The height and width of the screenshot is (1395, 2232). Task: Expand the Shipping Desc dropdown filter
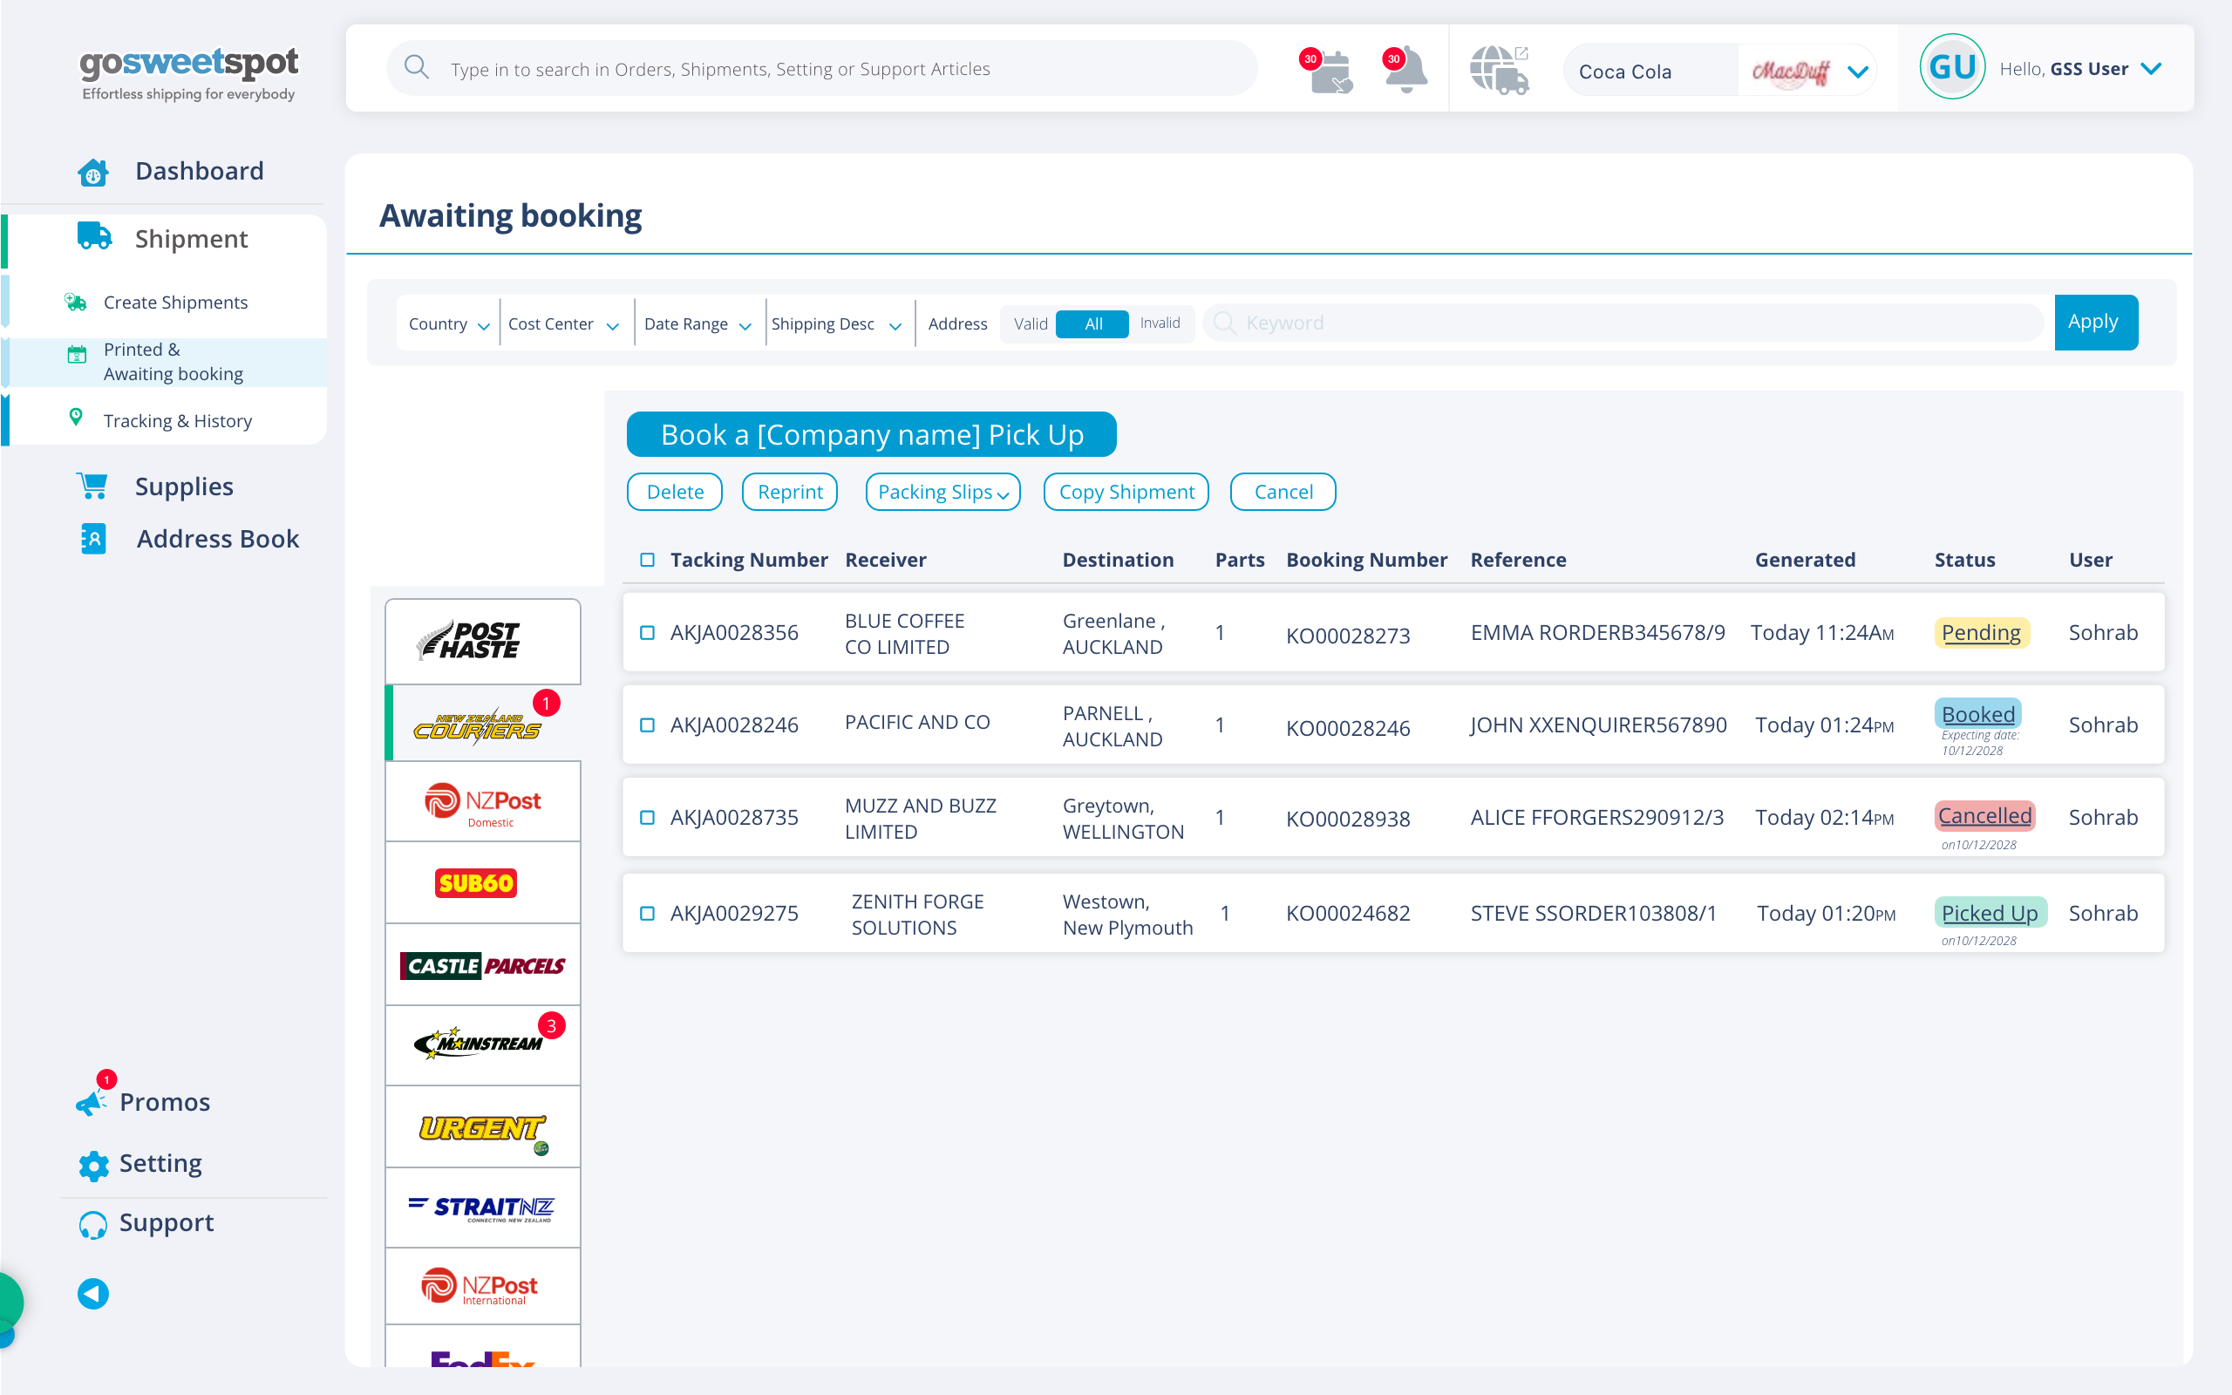[837, 322]
